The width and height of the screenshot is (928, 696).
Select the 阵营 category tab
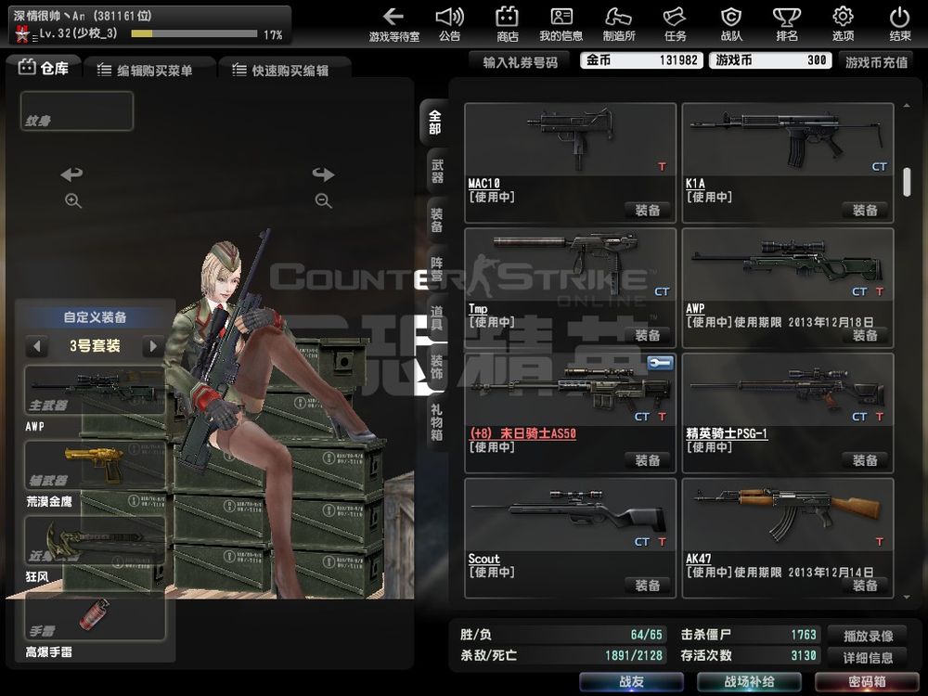tap(437, 269)
